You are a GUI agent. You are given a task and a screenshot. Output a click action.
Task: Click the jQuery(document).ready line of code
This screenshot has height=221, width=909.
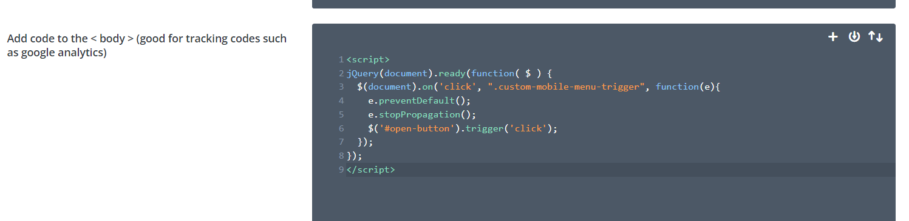coord(449,73)
